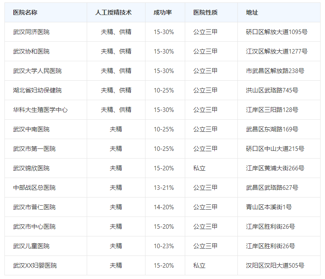The image size is (325, 279).
Task: Select the 武汉中南医院 row name
Action: click(31, 129)
